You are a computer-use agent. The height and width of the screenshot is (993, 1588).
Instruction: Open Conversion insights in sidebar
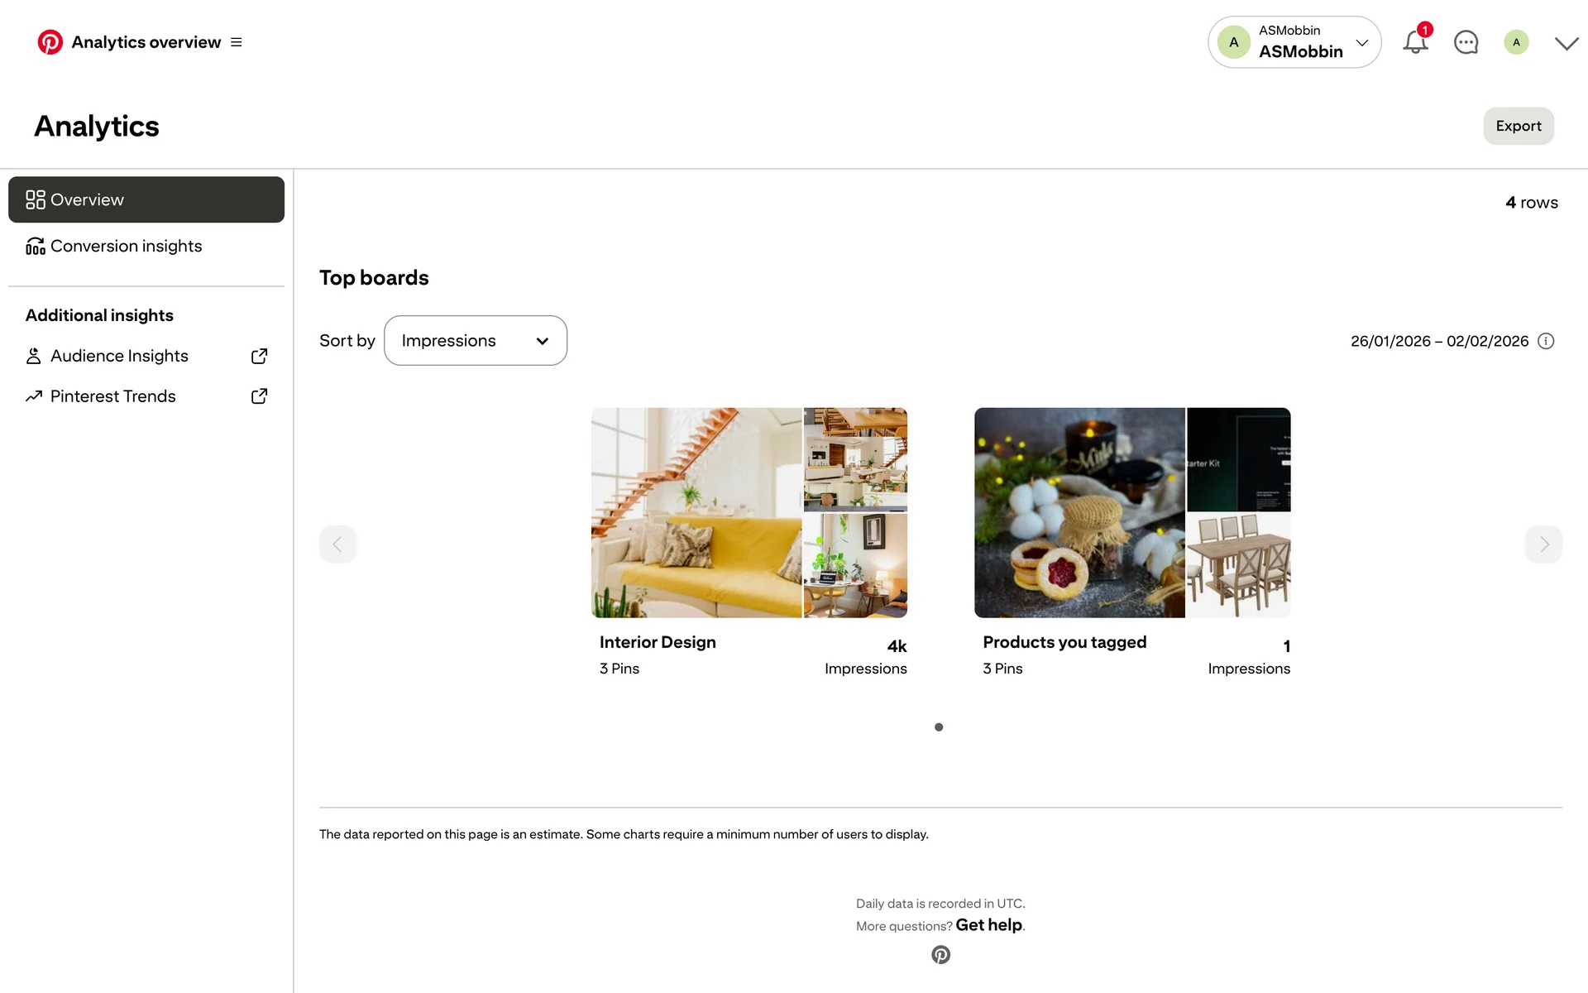coord(126,246)
